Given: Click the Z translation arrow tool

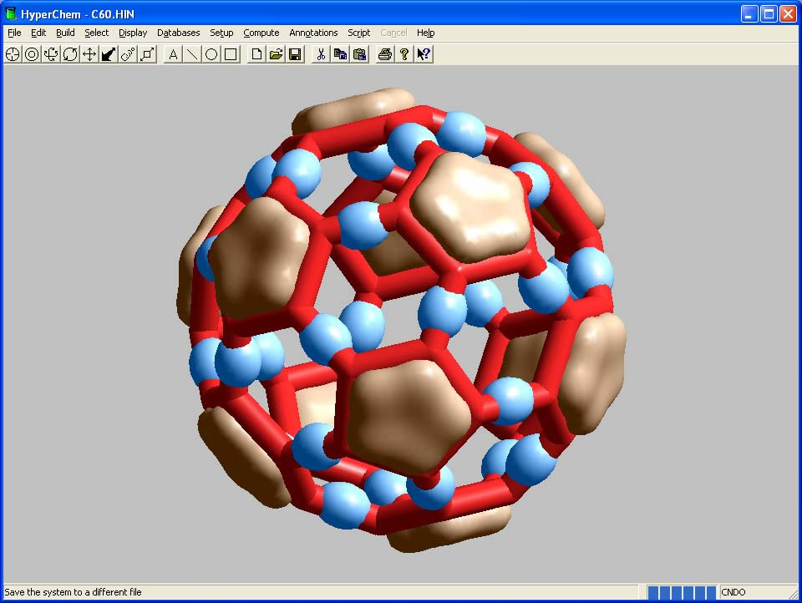Looking at the screenshot, I should (x=109, y=54).
